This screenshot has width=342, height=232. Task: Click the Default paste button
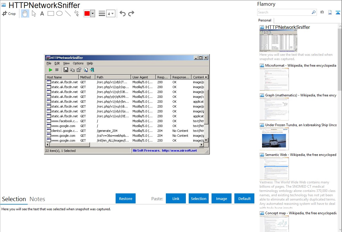[x=244, y=199]
